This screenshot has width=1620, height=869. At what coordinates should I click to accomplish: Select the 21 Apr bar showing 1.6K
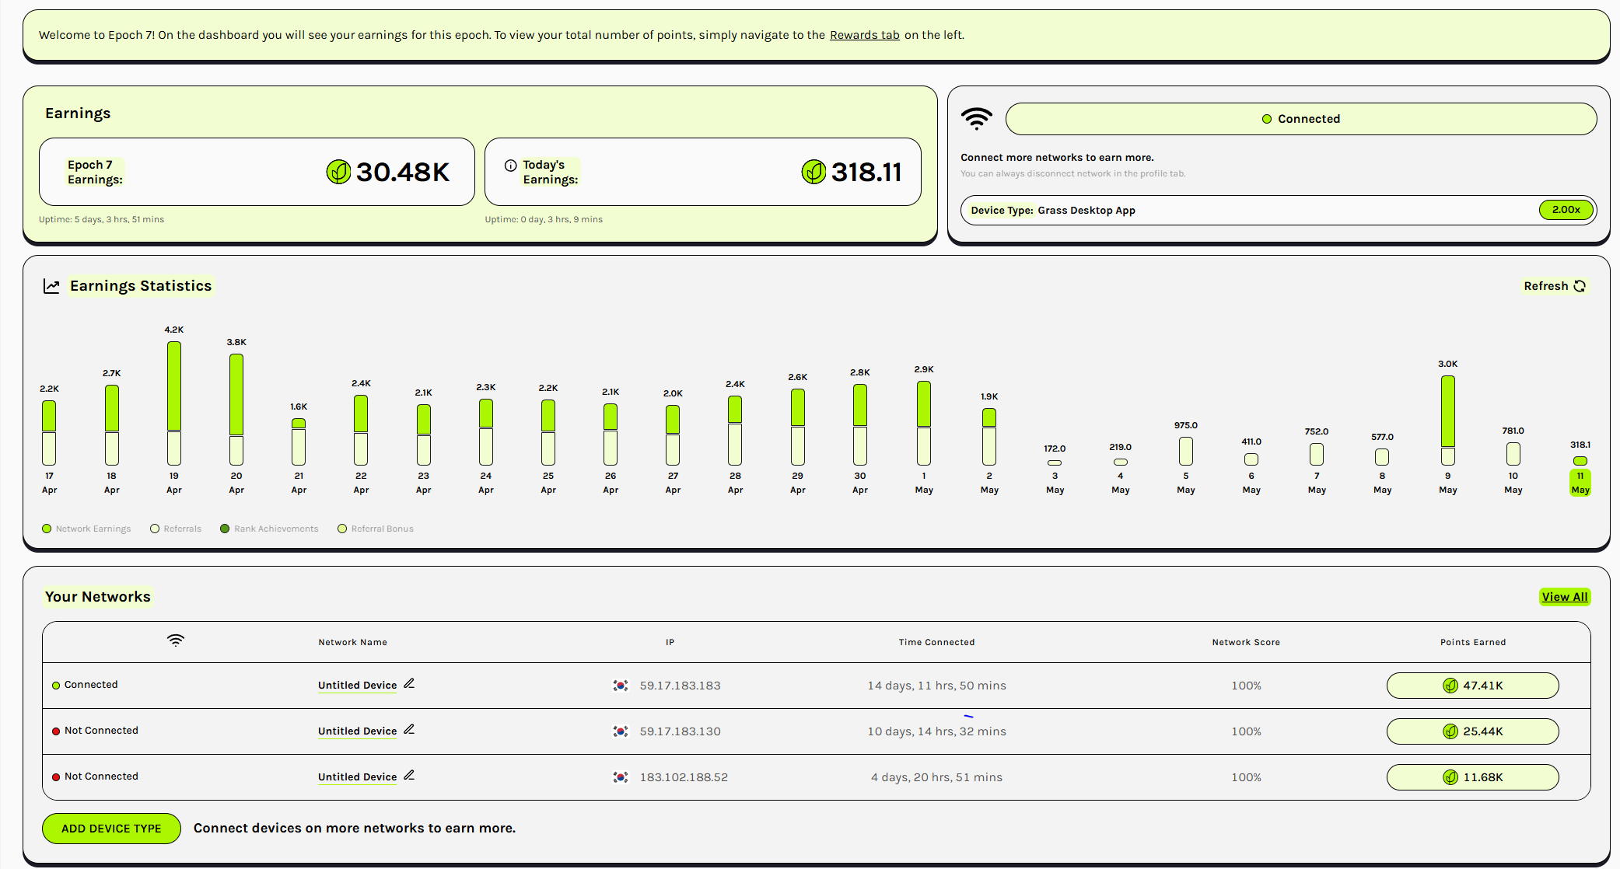coord(299,441)
